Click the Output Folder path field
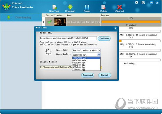This screenshot has width=162, height=114. pos(56,67)
